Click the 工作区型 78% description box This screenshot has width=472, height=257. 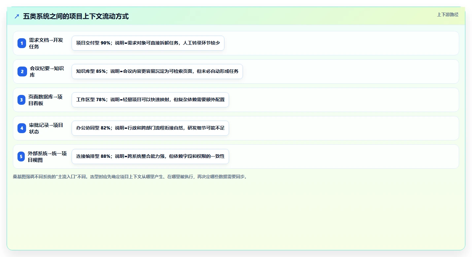point(150,100)
